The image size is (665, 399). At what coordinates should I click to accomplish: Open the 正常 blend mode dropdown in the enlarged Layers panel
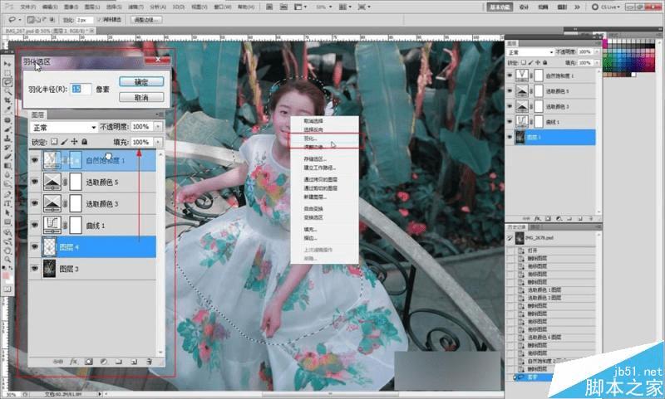point(64,128)
